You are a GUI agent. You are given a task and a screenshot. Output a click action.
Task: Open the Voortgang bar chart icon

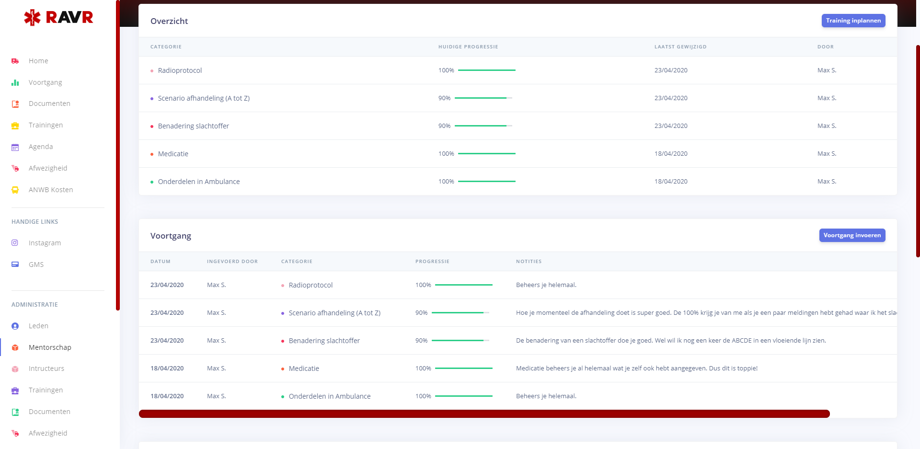[x=15, y=82]
